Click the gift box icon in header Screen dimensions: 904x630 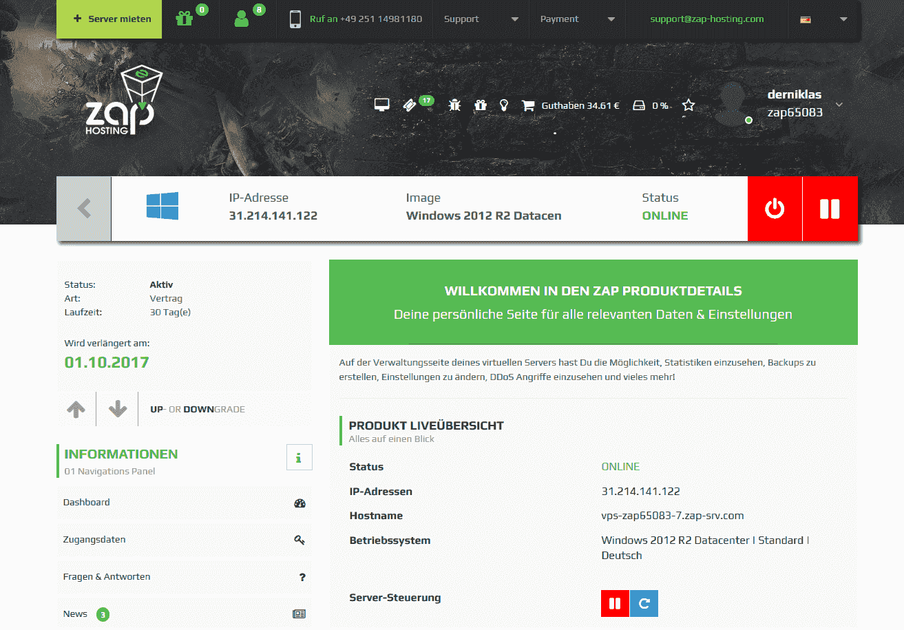point(480,105)
